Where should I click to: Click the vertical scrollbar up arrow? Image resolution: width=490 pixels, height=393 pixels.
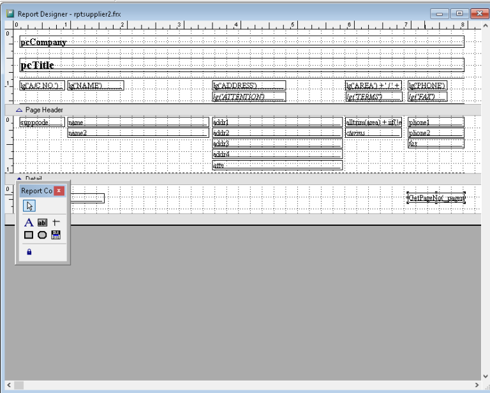[x=486, y=26]
